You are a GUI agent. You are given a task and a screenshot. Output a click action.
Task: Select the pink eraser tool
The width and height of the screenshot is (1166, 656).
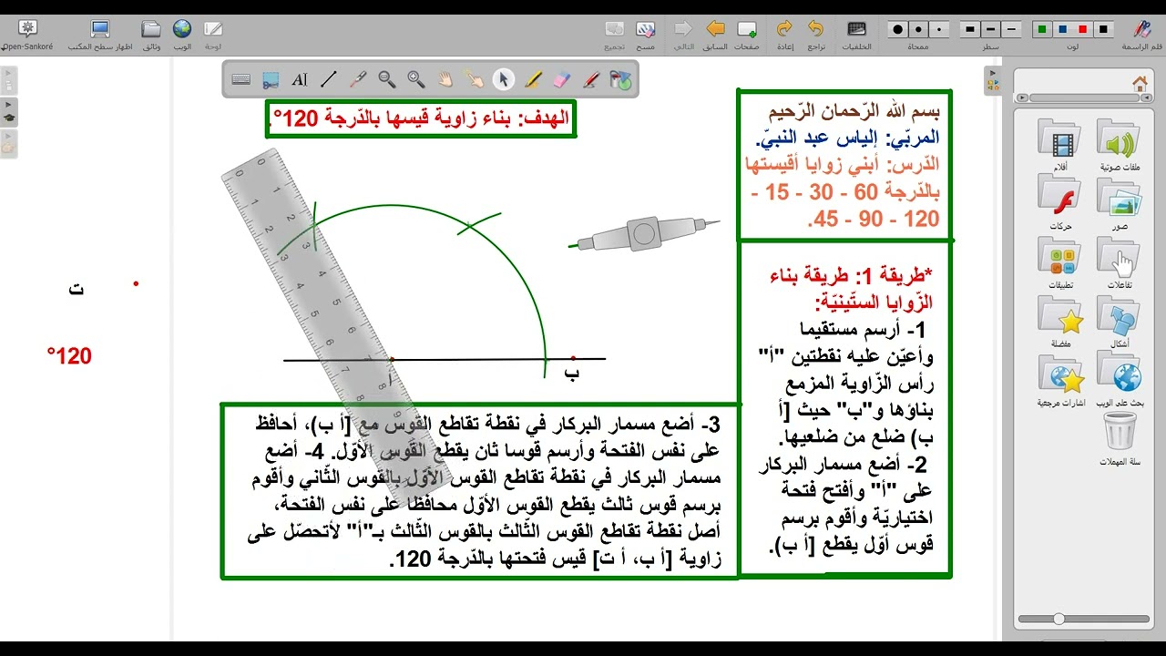pos(562,80)
